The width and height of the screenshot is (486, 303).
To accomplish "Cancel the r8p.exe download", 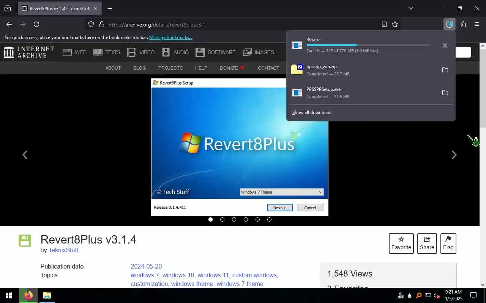I will pyautogui.click(x=445, y=45).
